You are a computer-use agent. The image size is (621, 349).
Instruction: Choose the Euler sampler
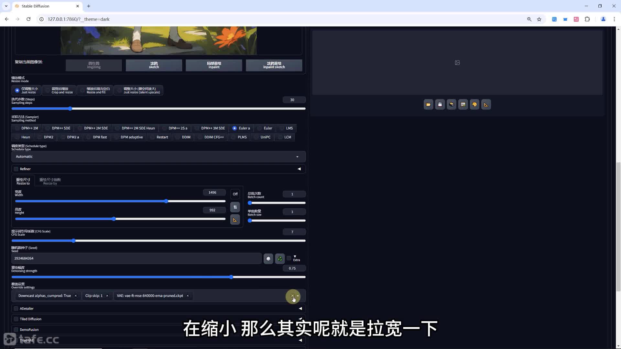pos(265,128)
